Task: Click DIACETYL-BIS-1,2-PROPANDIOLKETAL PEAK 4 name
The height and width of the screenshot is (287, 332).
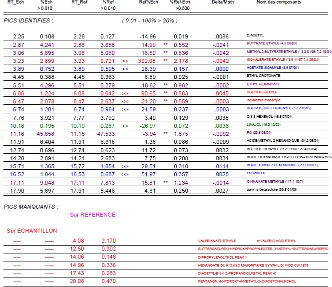Action: 237,273
